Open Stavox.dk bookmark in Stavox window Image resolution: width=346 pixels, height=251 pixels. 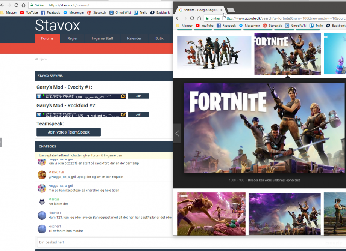pyautogui.click(x=97, y=12)
